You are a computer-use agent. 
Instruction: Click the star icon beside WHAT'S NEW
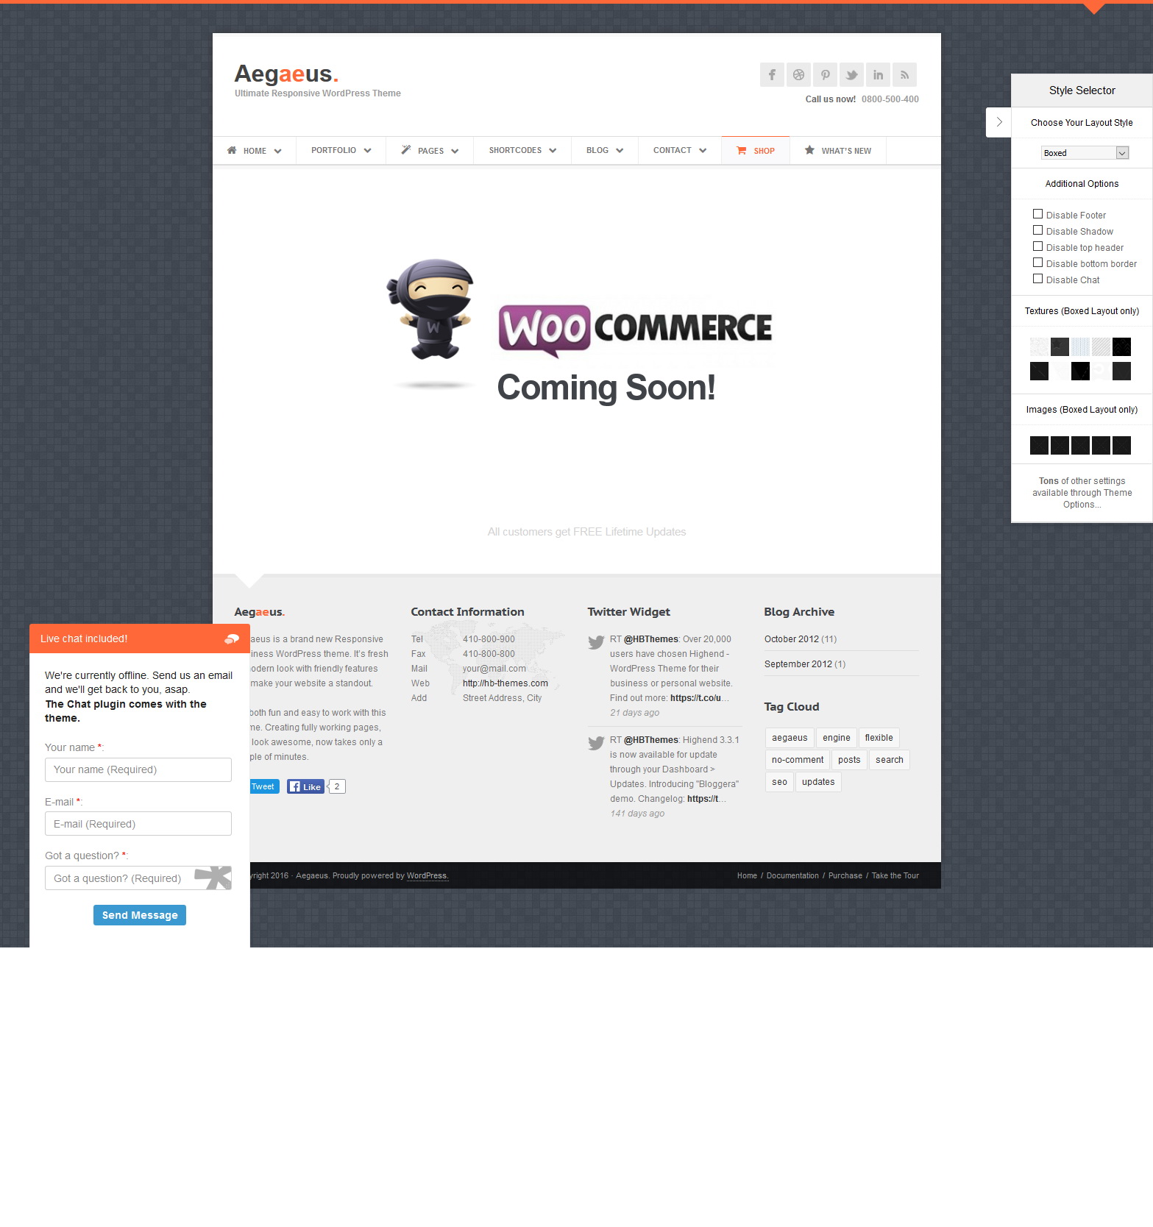coord(809,150)
